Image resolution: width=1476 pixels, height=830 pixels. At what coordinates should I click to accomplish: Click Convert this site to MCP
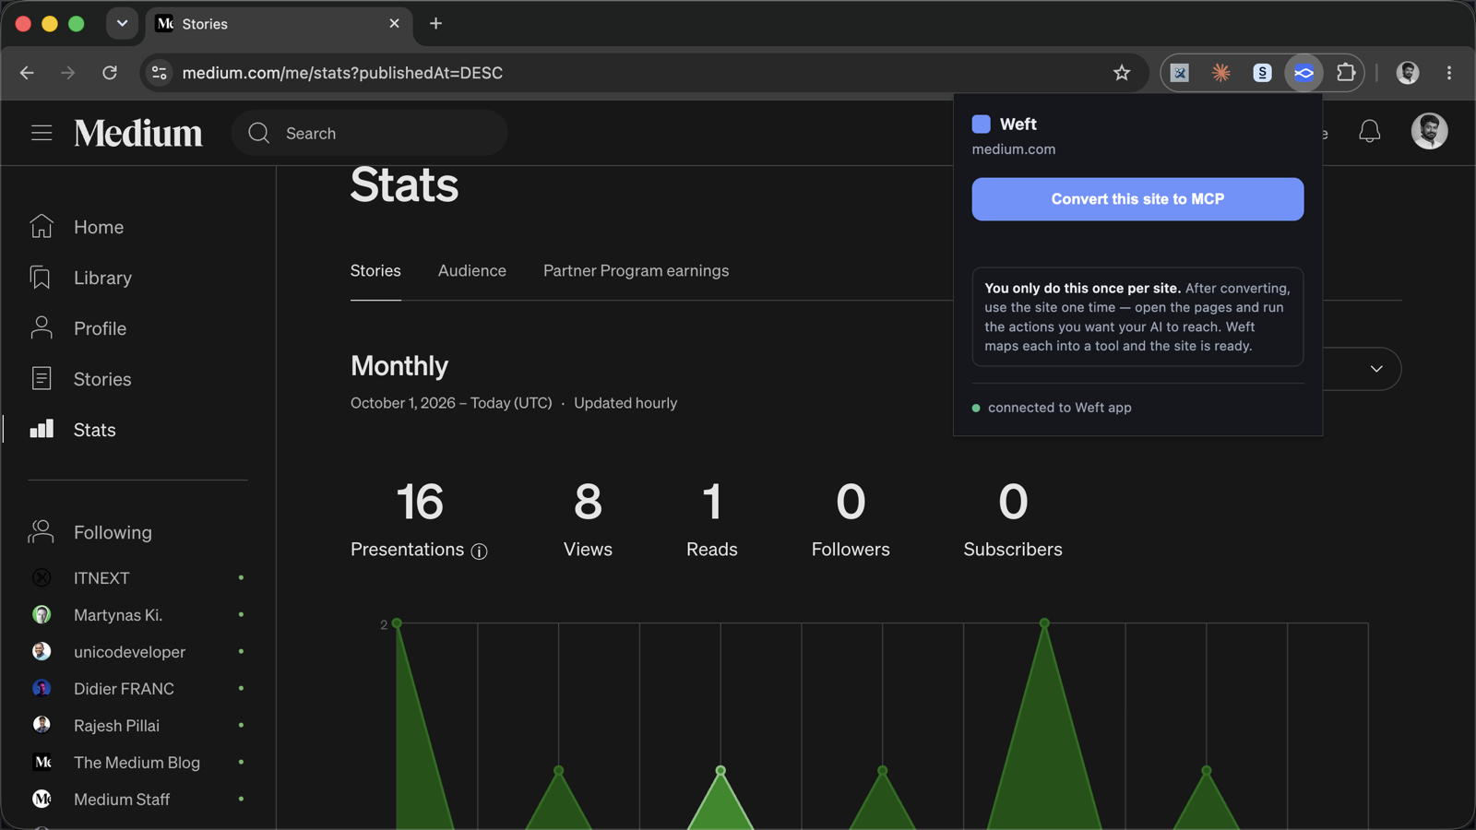point(1137,199)
